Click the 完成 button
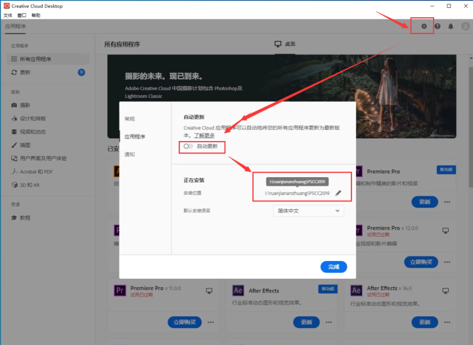 (x=334, y=267)
